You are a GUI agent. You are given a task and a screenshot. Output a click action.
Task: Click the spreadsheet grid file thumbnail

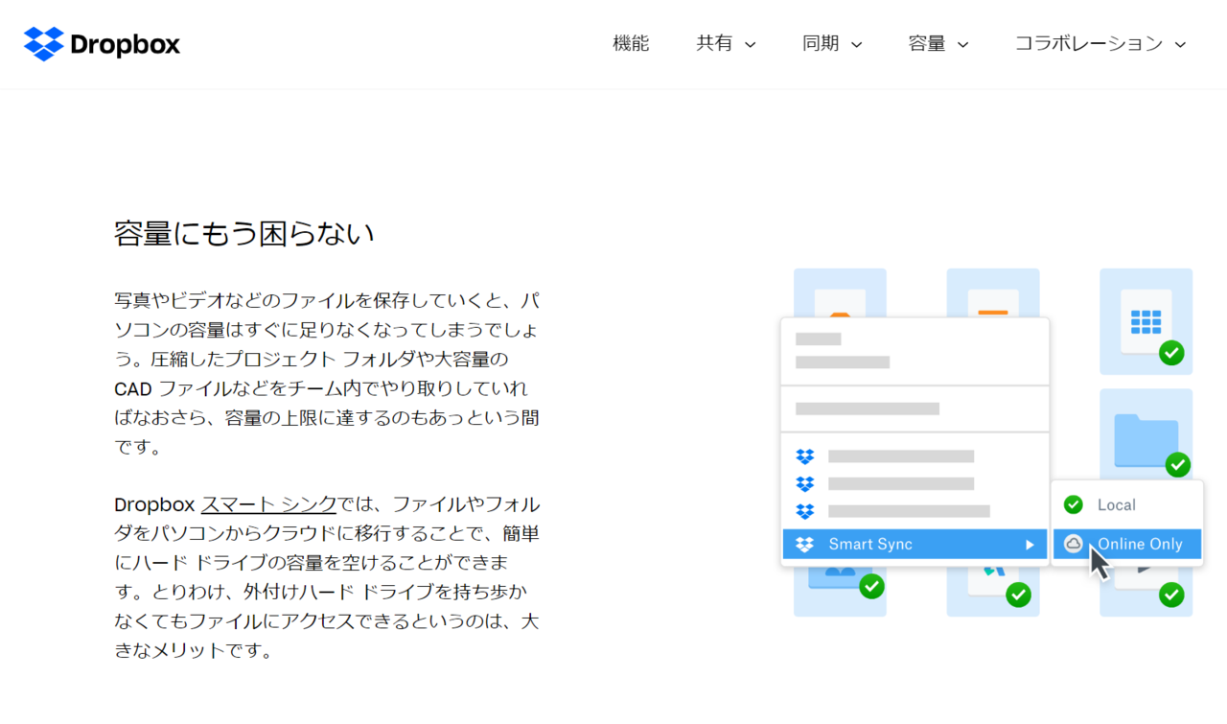click(1146, 321)
